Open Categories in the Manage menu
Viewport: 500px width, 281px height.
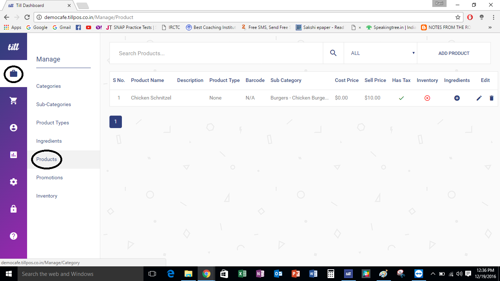(49, 86)
